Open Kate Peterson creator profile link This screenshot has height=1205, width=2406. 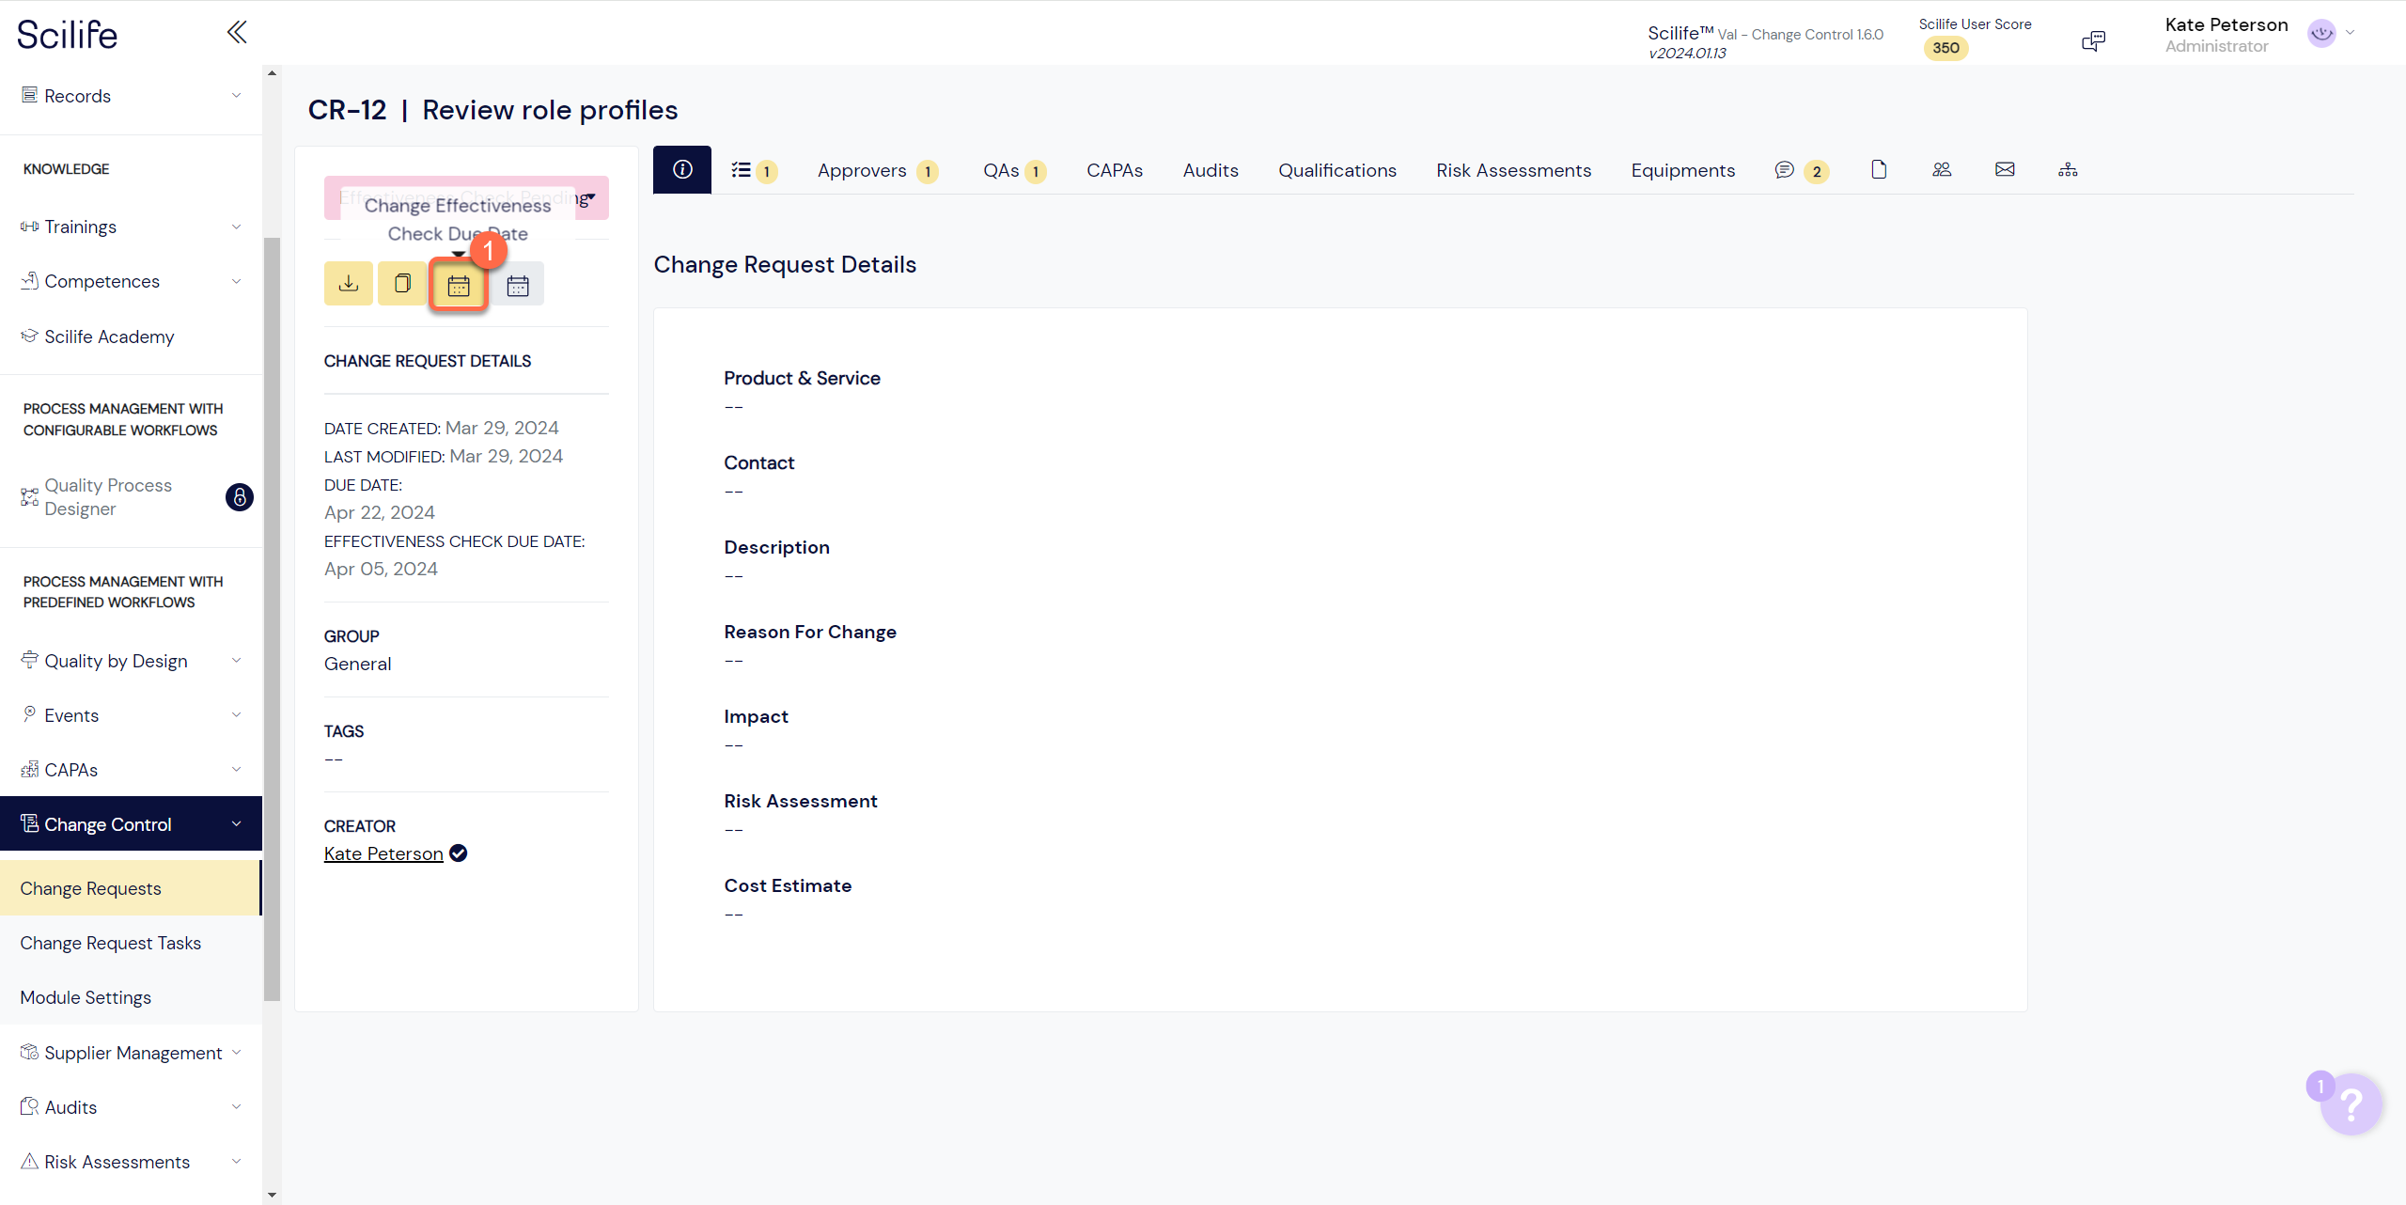383,853
